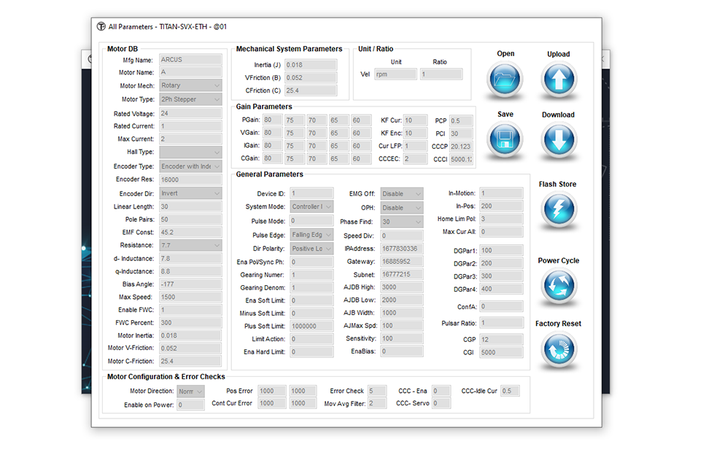Expand the Motor Mech dropdown
This screenshot has height=471, width=706.
[190, 86]
